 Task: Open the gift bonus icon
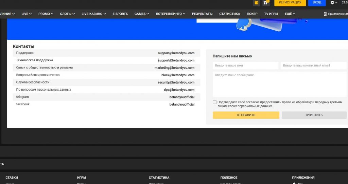click(266, 3)
